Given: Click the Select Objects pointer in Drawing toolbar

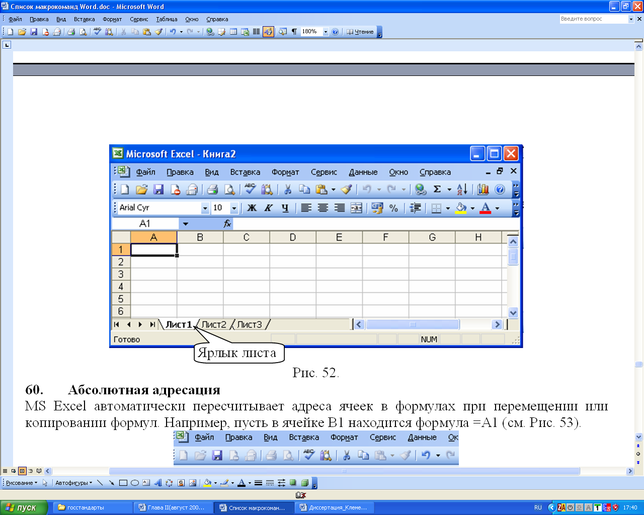Looking at the screenshot, I should [x=45, y=483].
